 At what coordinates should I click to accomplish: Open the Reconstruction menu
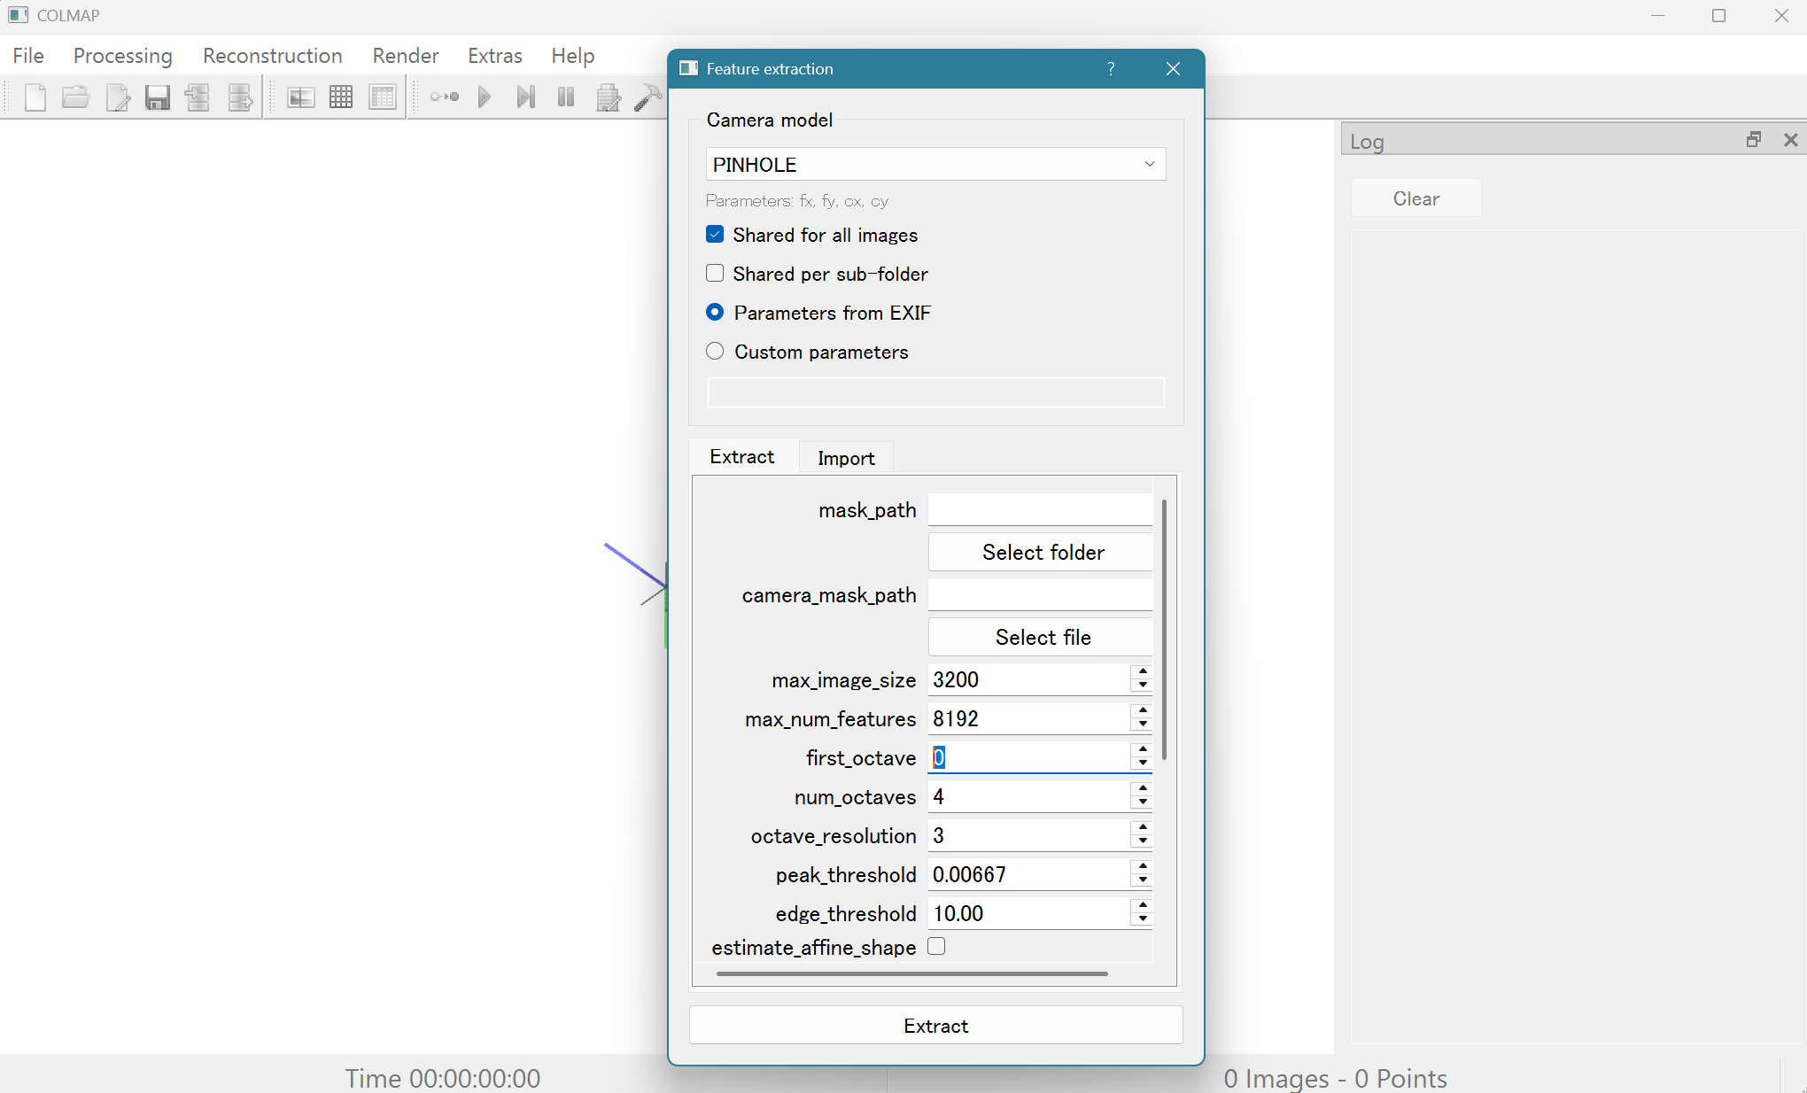[272, 56]
